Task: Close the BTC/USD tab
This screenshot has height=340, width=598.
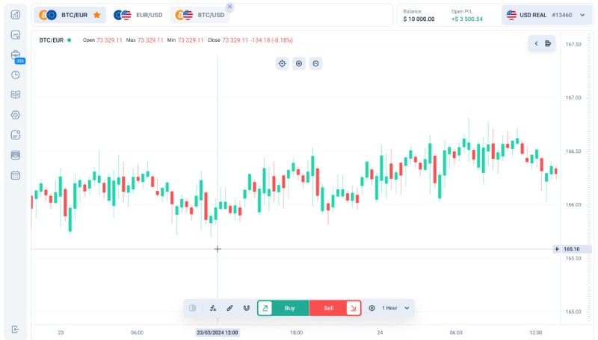Action: point(229,7)
